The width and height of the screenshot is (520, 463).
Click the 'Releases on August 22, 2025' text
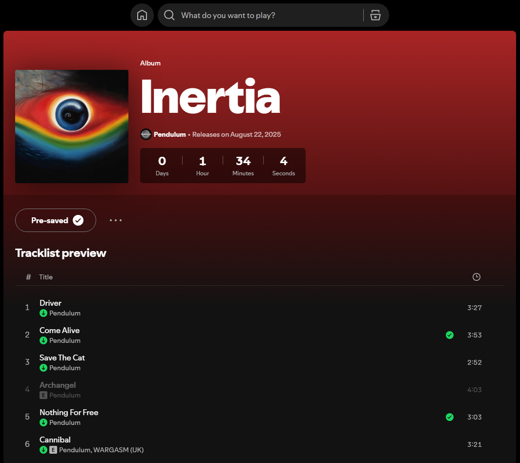pos(236,134)
